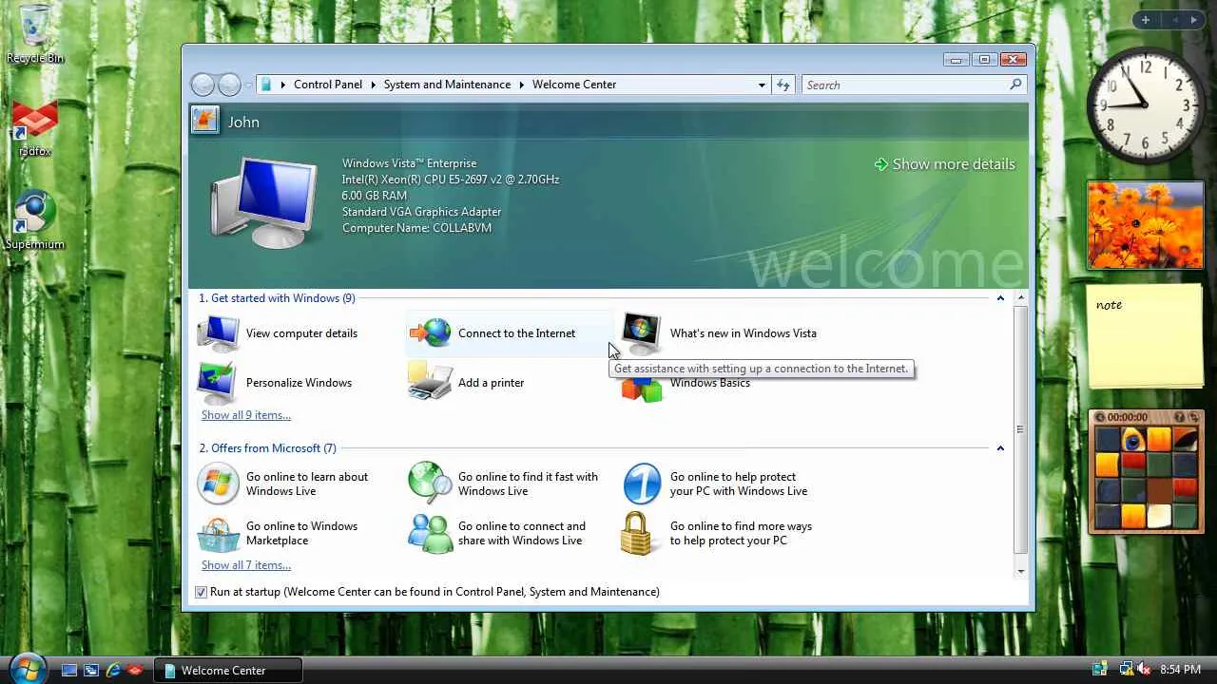This screenshot has width=1217, height=684.
Task: Open the recent pages dropdown beside Forward
Action: point(248,85)
